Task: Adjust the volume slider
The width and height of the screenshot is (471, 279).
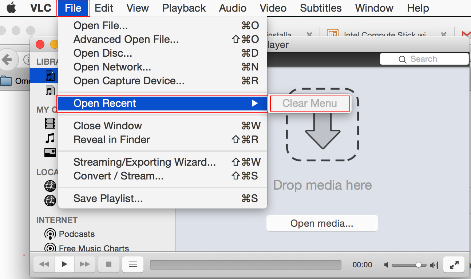Action: [409, 265]
